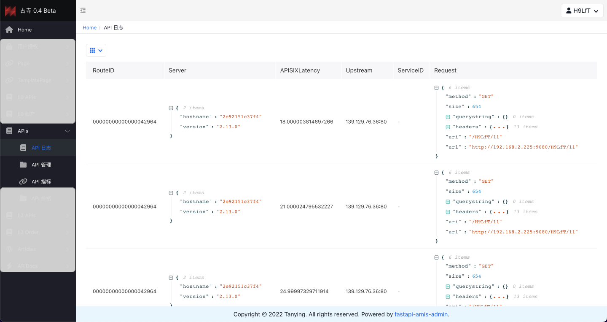The image size is (607, 322).
Task: Click RouteID in the 18.000003814697266 row
Action: click(x=124, y=122)
